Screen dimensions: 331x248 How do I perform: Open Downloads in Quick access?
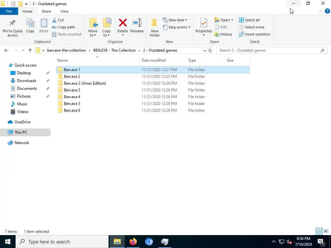tap(27, 81)
